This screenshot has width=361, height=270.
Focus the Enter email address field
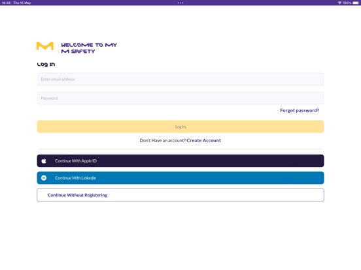click(180, 79)
